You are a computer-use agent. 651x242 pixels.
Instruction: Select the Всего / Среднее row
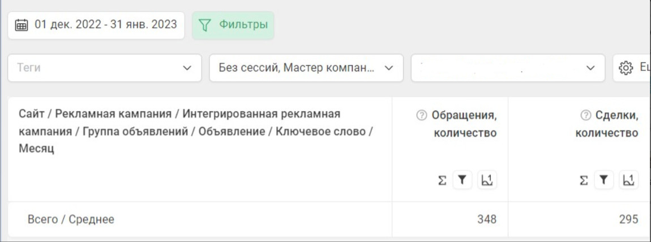(71, 219)
